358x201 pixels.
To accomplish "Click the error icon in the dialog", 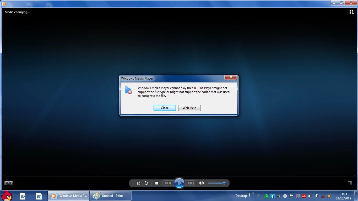I will [128, 90].
